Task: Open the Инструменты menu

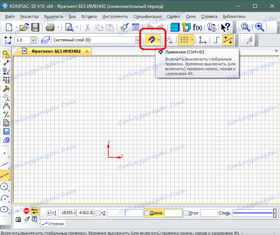Action: tap(115, 16)
